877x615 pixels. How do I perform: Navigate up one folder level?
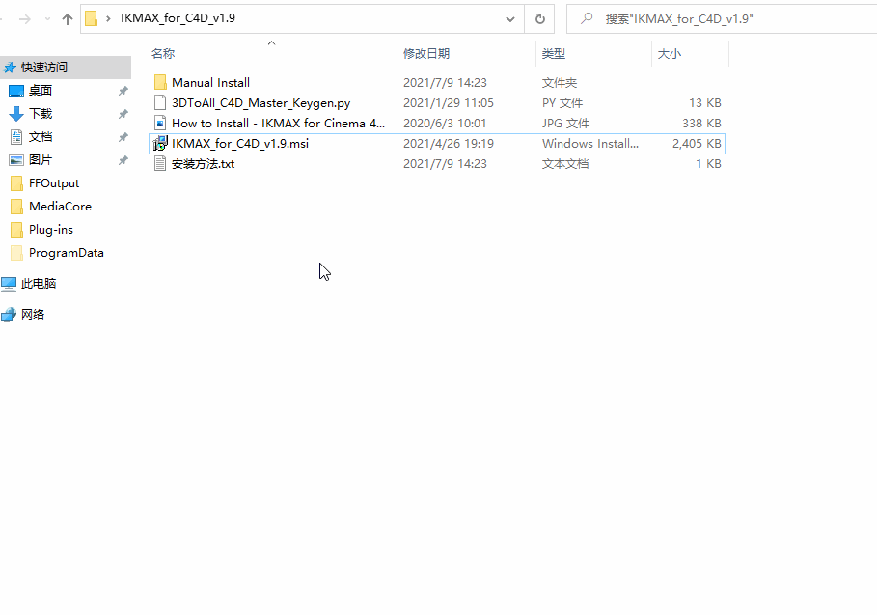67,17
